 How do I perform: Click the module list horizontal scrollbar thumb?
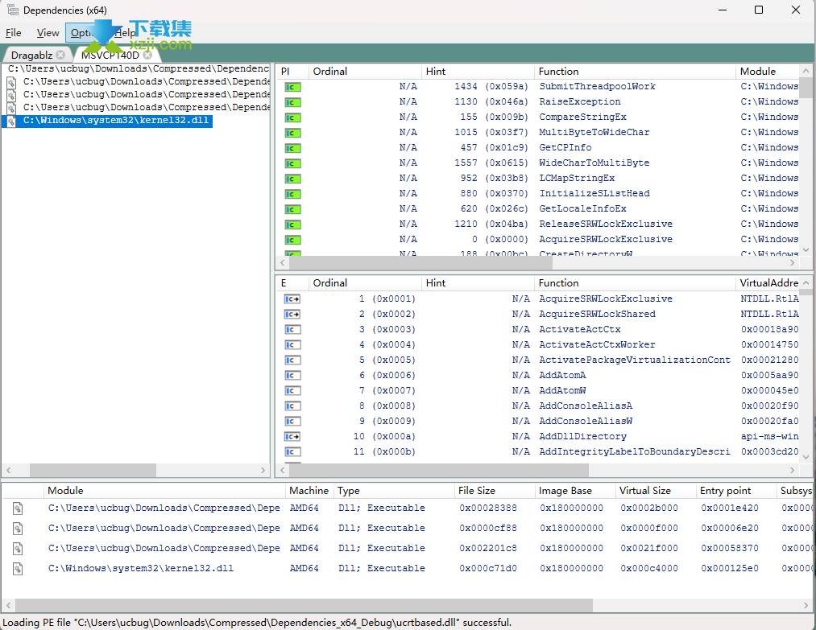[304, 606]
